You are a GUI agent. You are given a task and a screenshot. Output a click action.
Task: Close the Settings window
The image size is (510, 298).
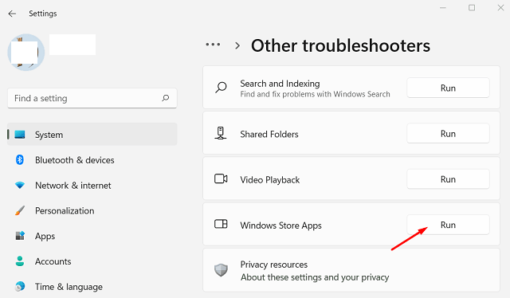click(500, 7)
